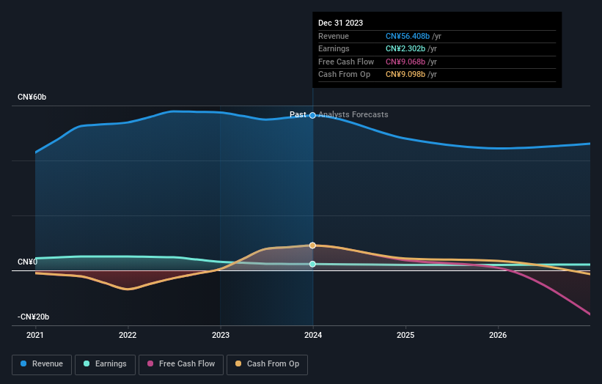602x384 pixels.
Task: Toggle the Revenue legend button
Action: [x=42, y=364]
